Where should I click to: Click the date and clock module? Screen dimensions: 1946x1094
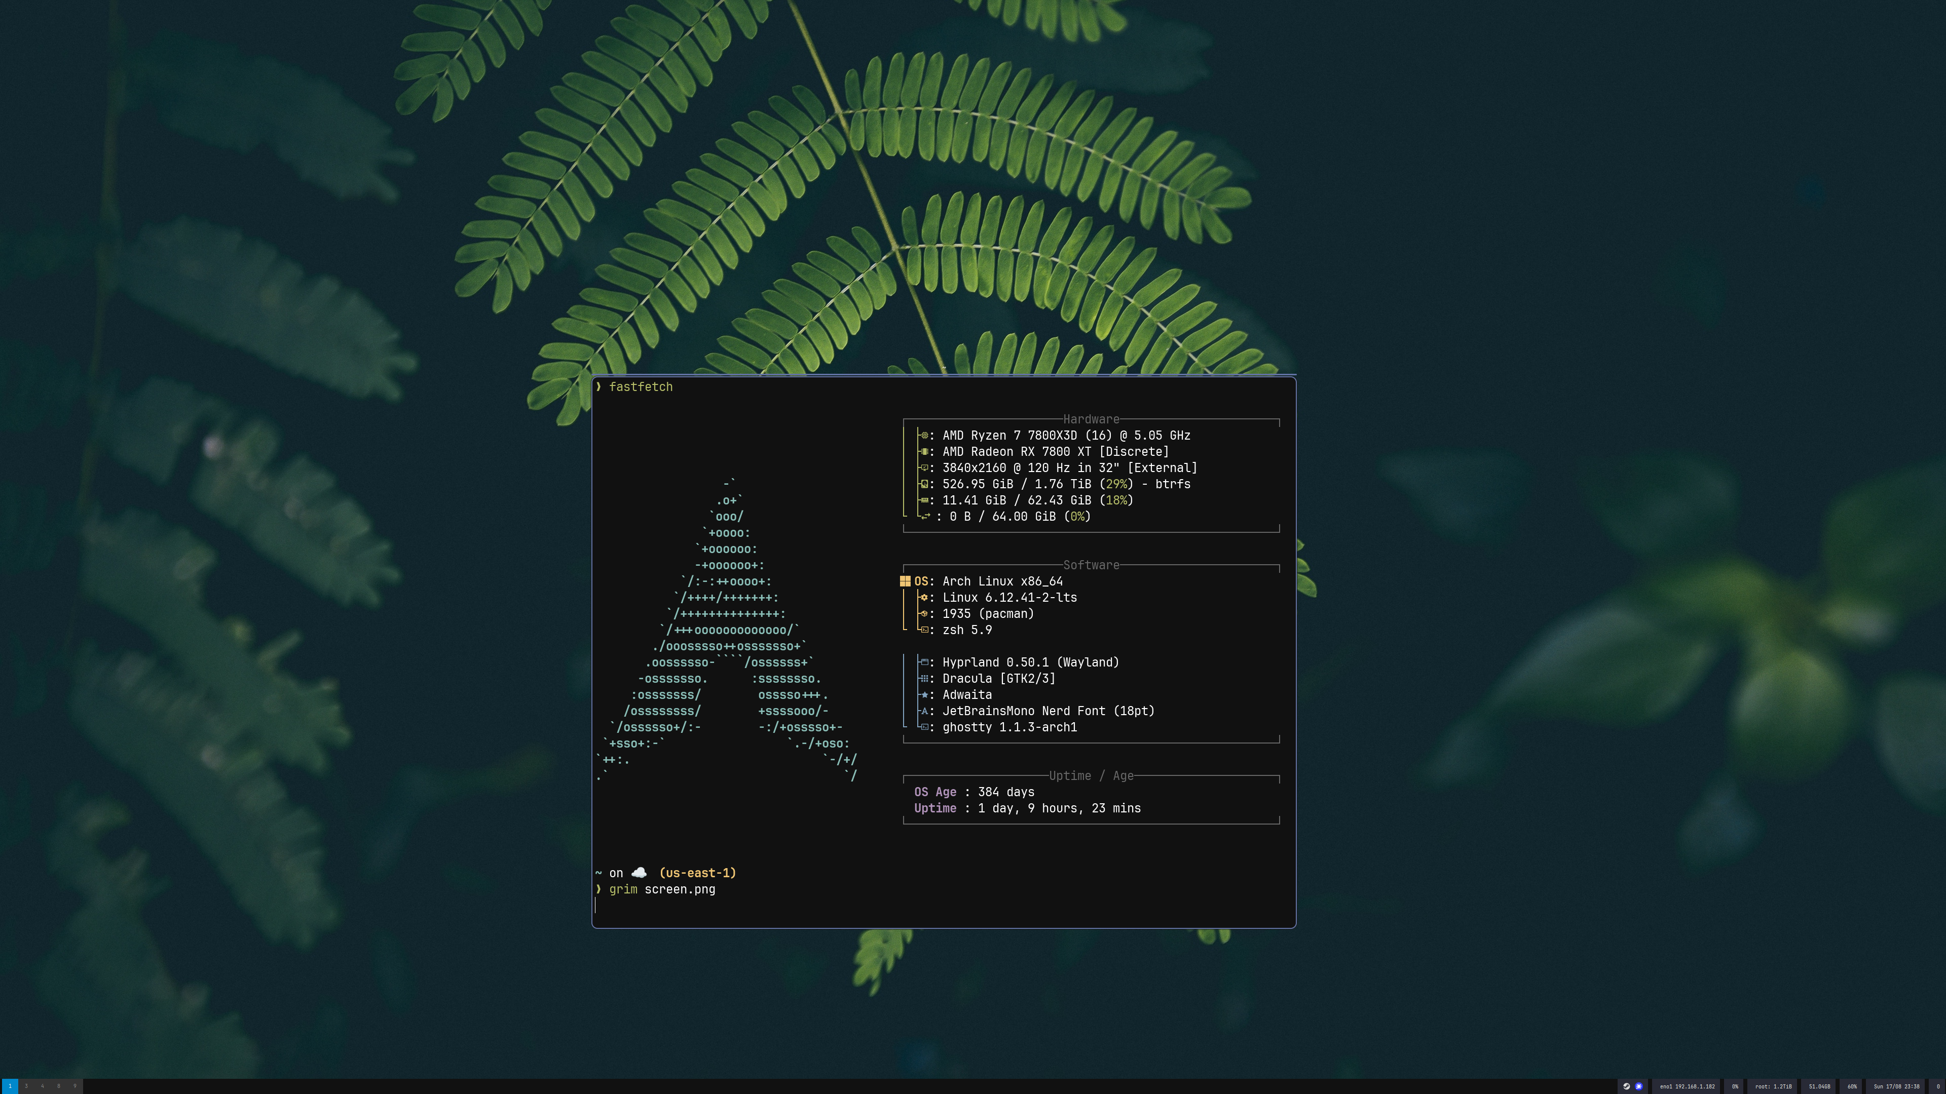[1896, 1086]
